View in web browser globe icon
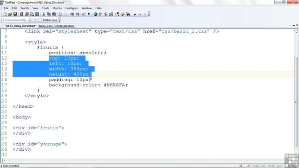Screen dimensions: 299x168 (95, 14)
